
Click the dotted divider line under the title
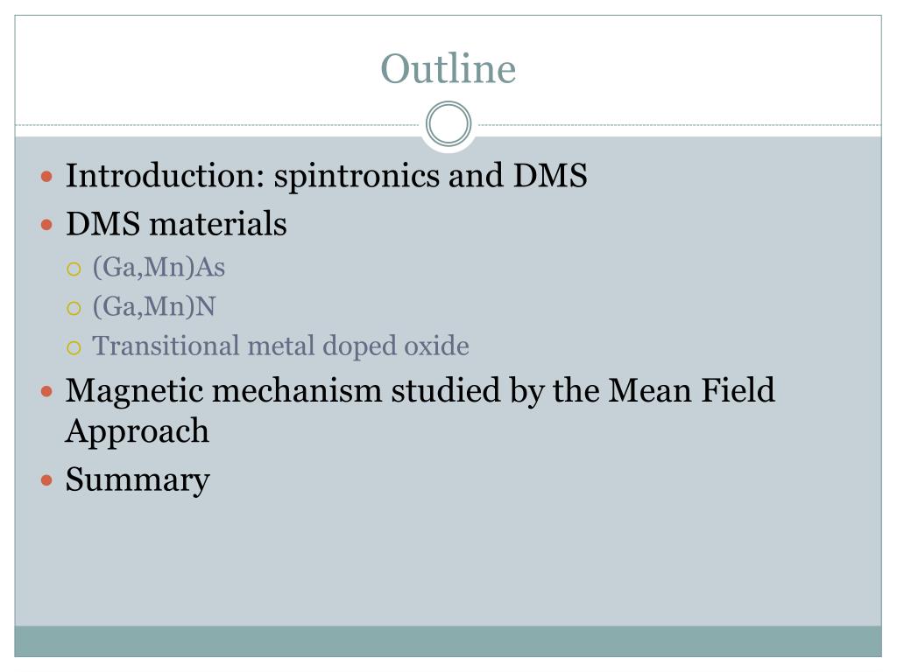tap(217, 124)
